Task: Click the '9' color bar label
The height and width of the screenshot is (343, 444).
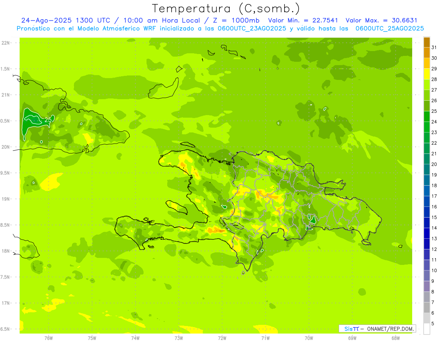Action: point(433,281)
